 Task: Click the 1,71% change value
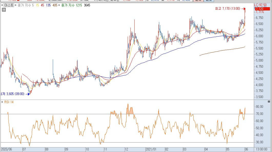[x=260, y=12]
